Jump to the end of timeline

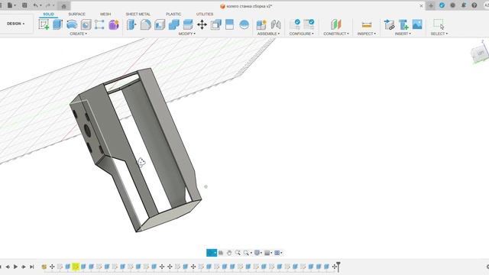[x=32, y=267]
